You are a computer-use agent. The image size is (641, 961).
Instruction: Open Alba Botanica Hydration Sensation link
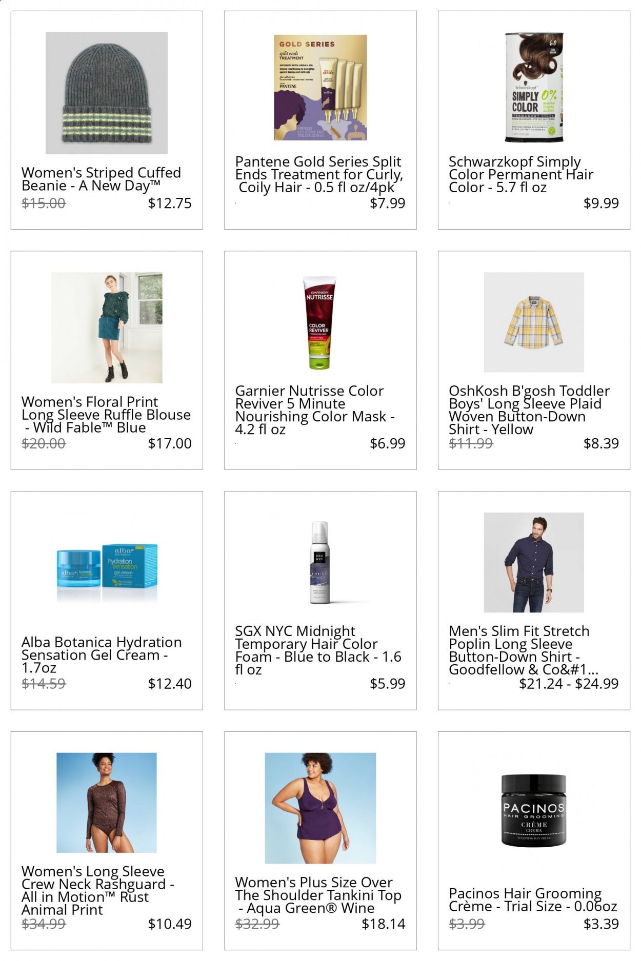(102, 655)
